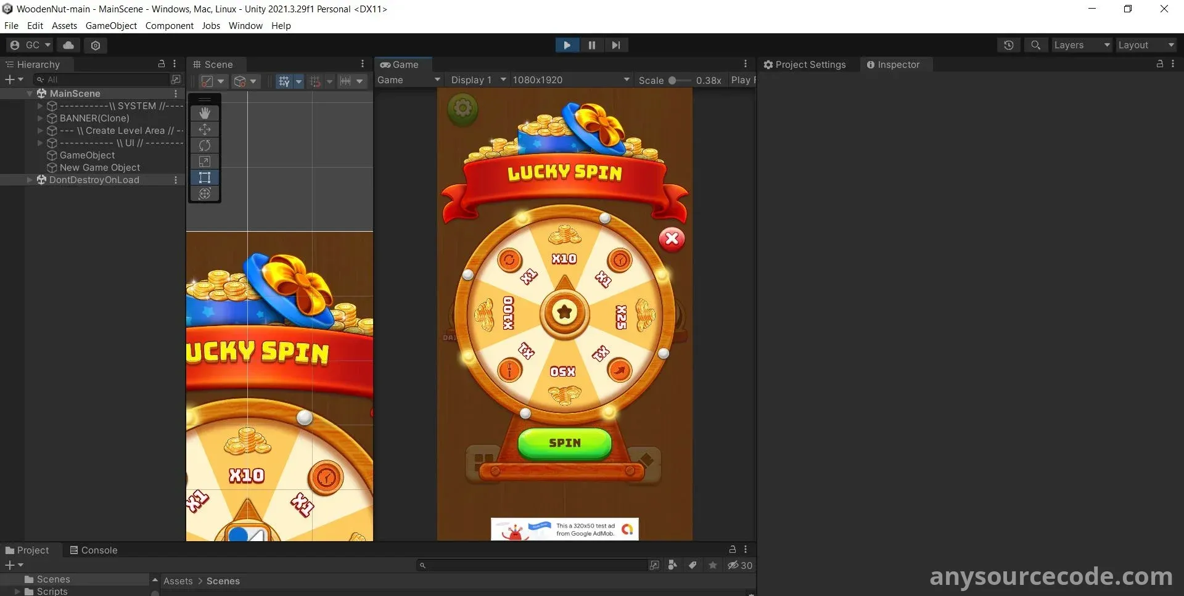Viewport: 1184px width, 596px height.
Task: Select the Scale tool in Scene view
Action: pyautogui.click(x=205, y=161)
